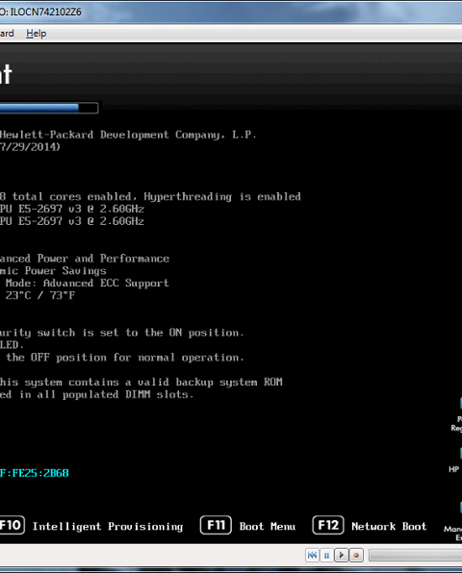Screen dimensions: 462x573
Task: Click 'Hyperthreading is enabled' text line
Action: [x=222, y=197]
